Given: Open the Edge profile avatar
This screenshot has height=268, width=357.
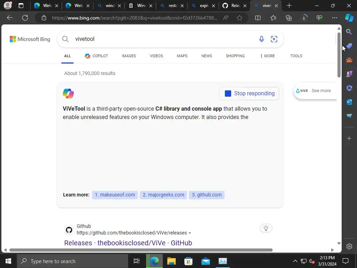Looking at the screenshot, I should pyautogui.click(x=8, y=6).
